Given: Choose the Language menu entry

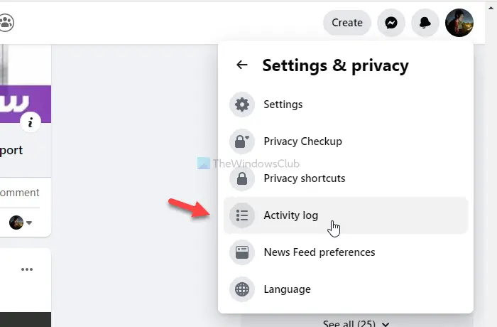Looking at the screenshot, I should [x=346, y=289].
